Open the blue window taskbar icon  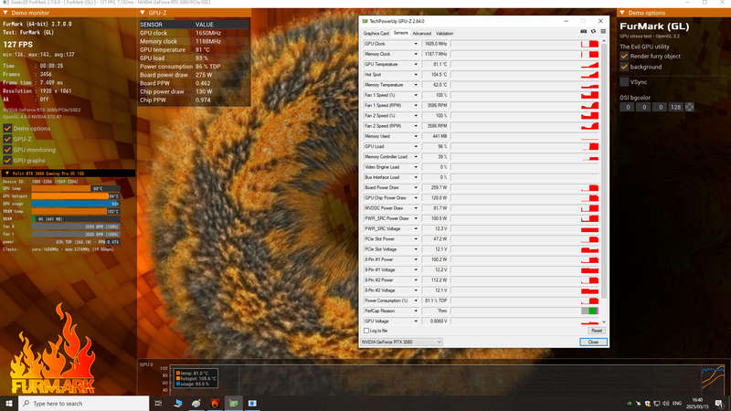(x=252, y=403)
